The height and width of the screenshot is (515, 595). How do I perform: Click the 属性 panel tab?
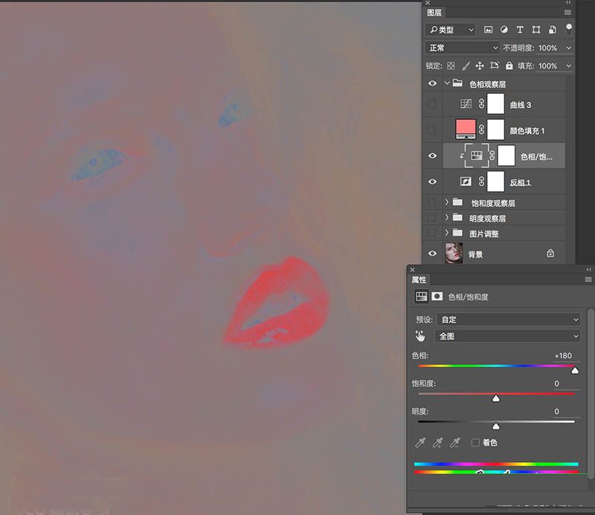[419, 280]
